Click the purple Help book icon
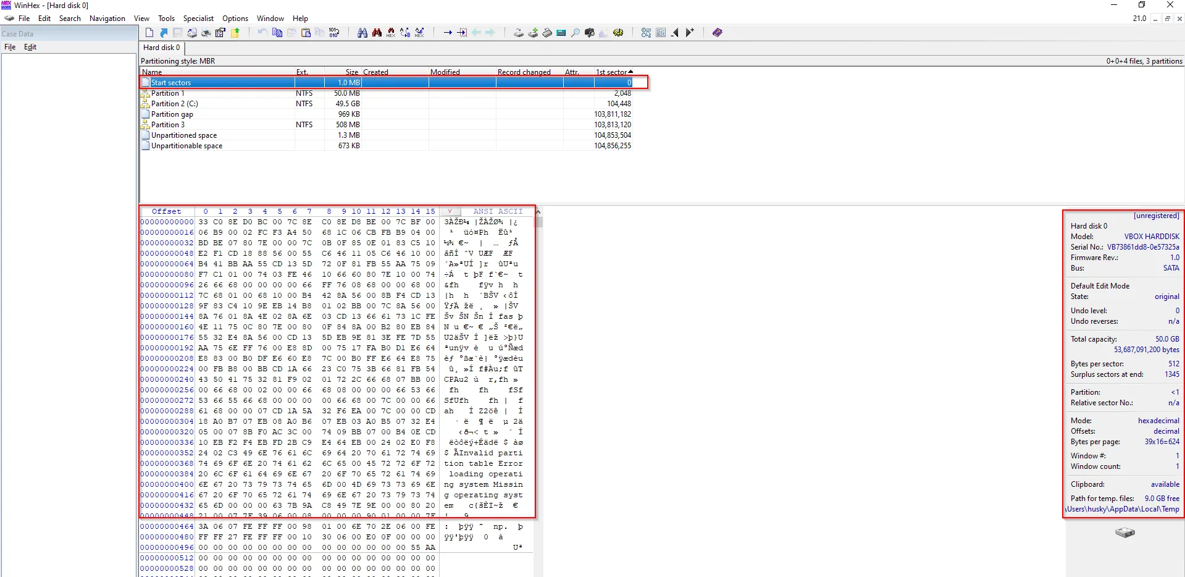 (717, 33)
